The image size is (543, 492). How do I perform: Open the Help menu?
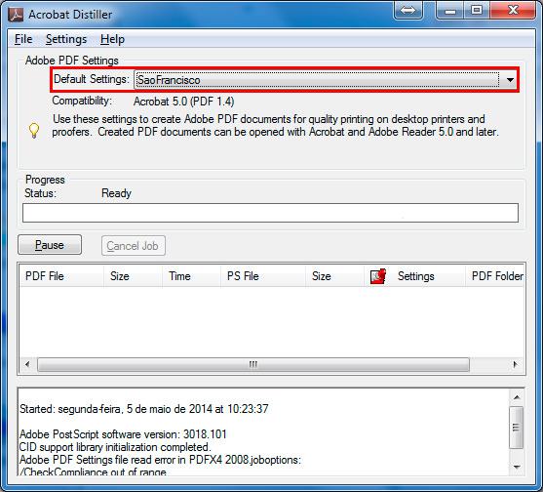(x=112, y=39)
